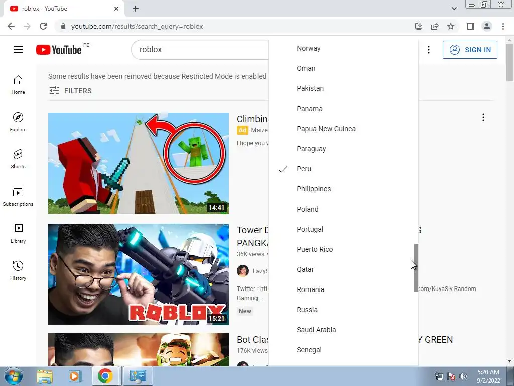Screen dimensions: 514x386
Task: Open the Bot Clash video thumbnail
Action: (139, 350)
